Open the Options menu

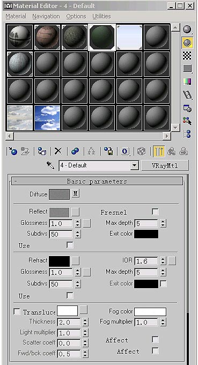click(76, 16)
